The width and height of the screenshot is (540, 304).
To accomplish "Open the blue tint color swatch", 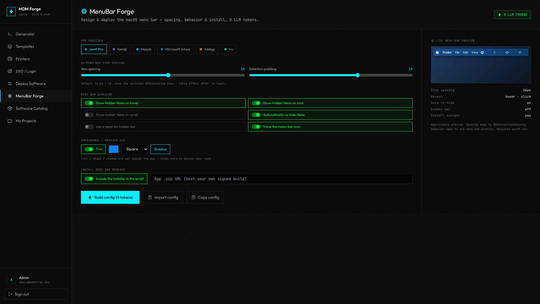I will [x=114, y=149].
